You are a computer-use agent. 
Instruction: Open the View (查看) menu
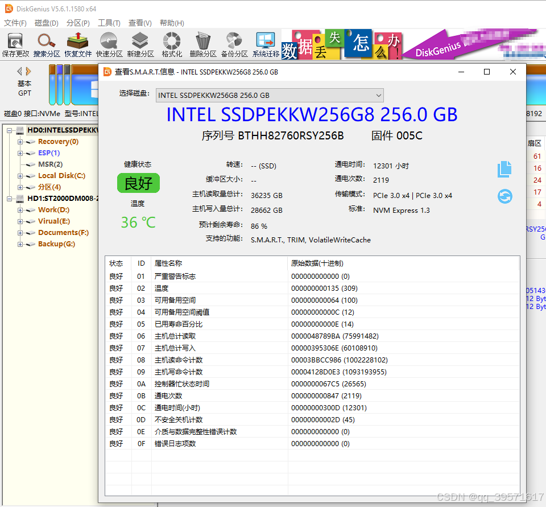click(140, 23)
